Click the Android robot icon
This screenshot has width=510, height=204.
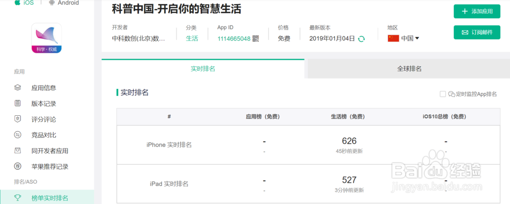point(52,3)
